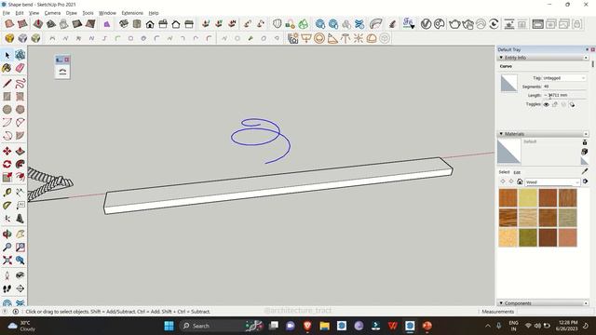The image size is (596, 335).
Task: Open the materials Details arrow menu
Action: pyautogui.click(x=585, y=182)
